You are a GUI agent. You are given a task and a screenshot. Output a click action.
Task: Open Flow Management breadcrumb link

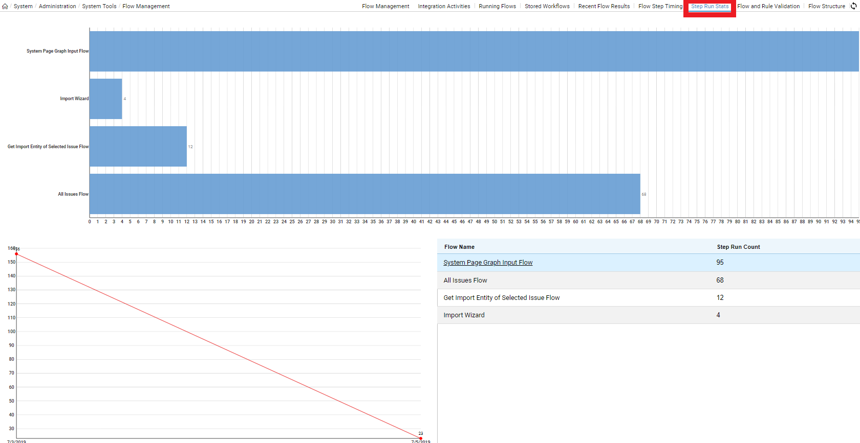[146, 6]
